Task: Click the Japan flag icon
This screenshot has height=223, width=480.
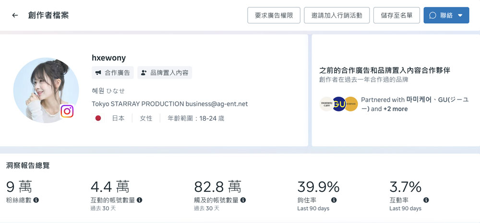Action: [98, 118]
